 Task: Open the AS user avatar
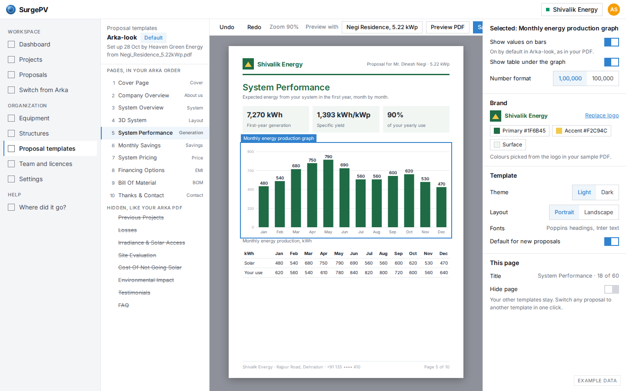[614, 10]
